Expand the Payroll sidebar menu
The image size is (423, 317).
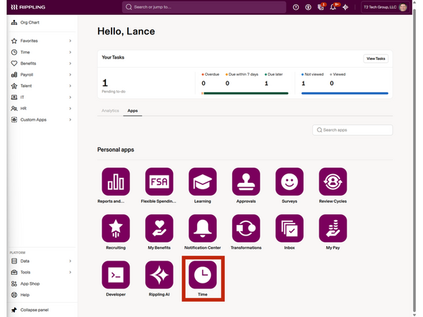click(x=41, y=75)
